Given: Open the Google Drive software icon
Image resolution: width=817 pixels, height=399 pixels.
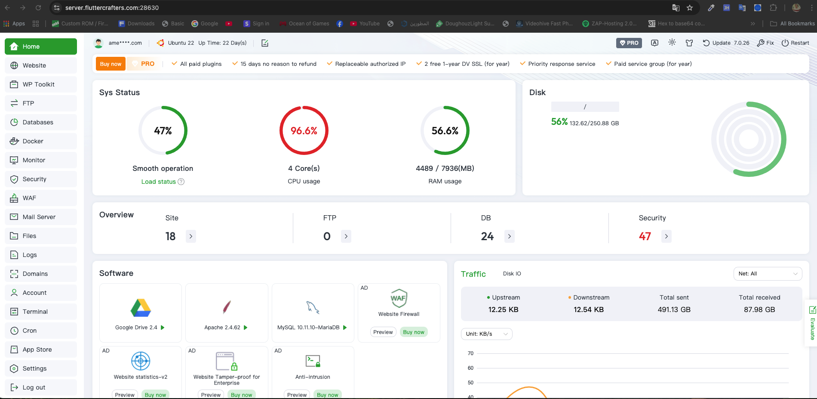Looking at the screenshot, I should pos(141,308).
